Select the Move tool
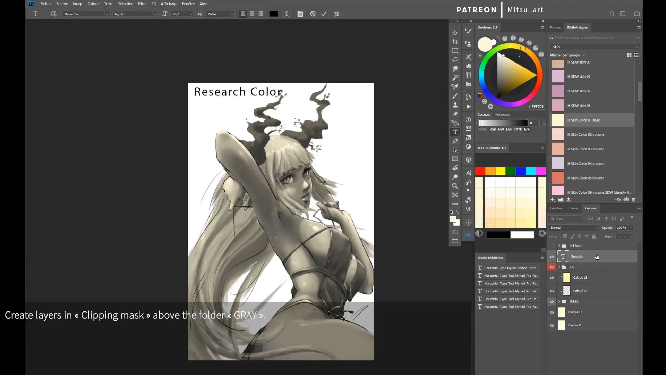The height and width of the screenshot is (375, 666). pyautogui.click(x=455, y=33)
